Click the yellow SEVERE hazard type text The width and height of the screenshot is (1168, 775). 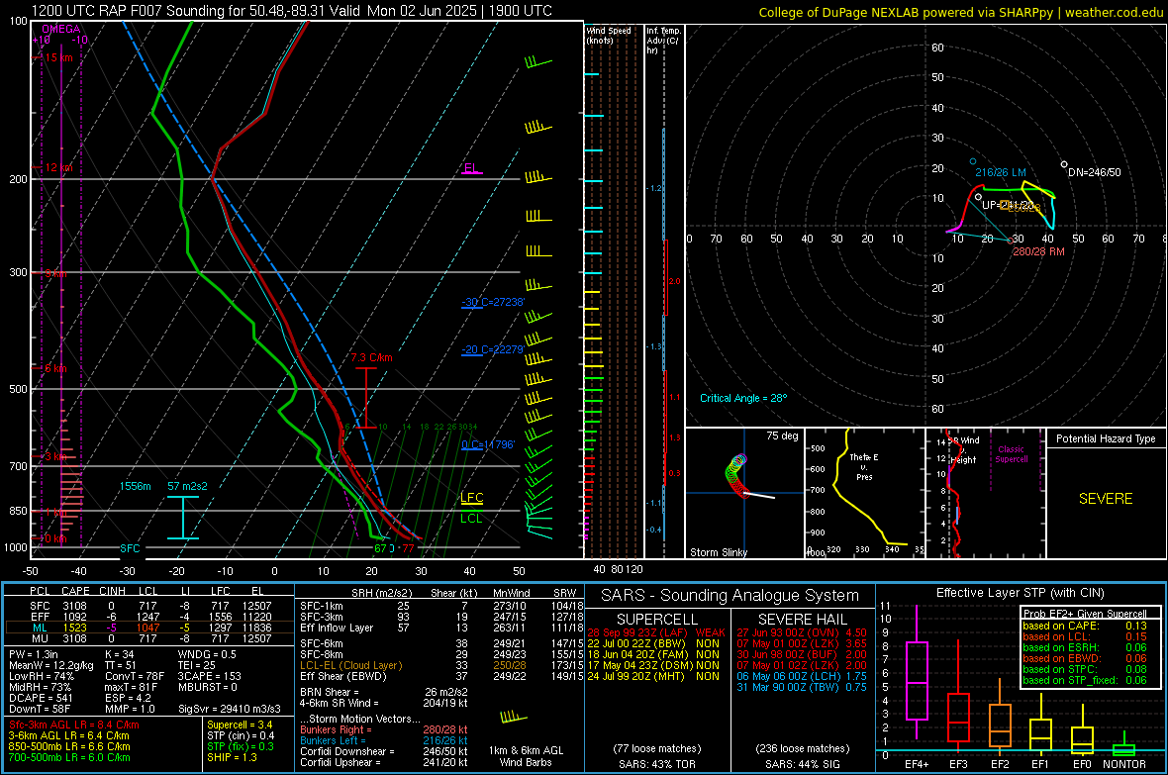tap(1106, 499)
